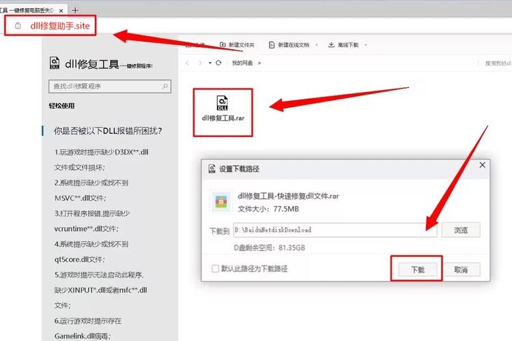This screenshot has height=341, width=512.
Task: Click the refresh icon in the netdisk path bar
Action: pyautogui.click(x=218, y=63)
